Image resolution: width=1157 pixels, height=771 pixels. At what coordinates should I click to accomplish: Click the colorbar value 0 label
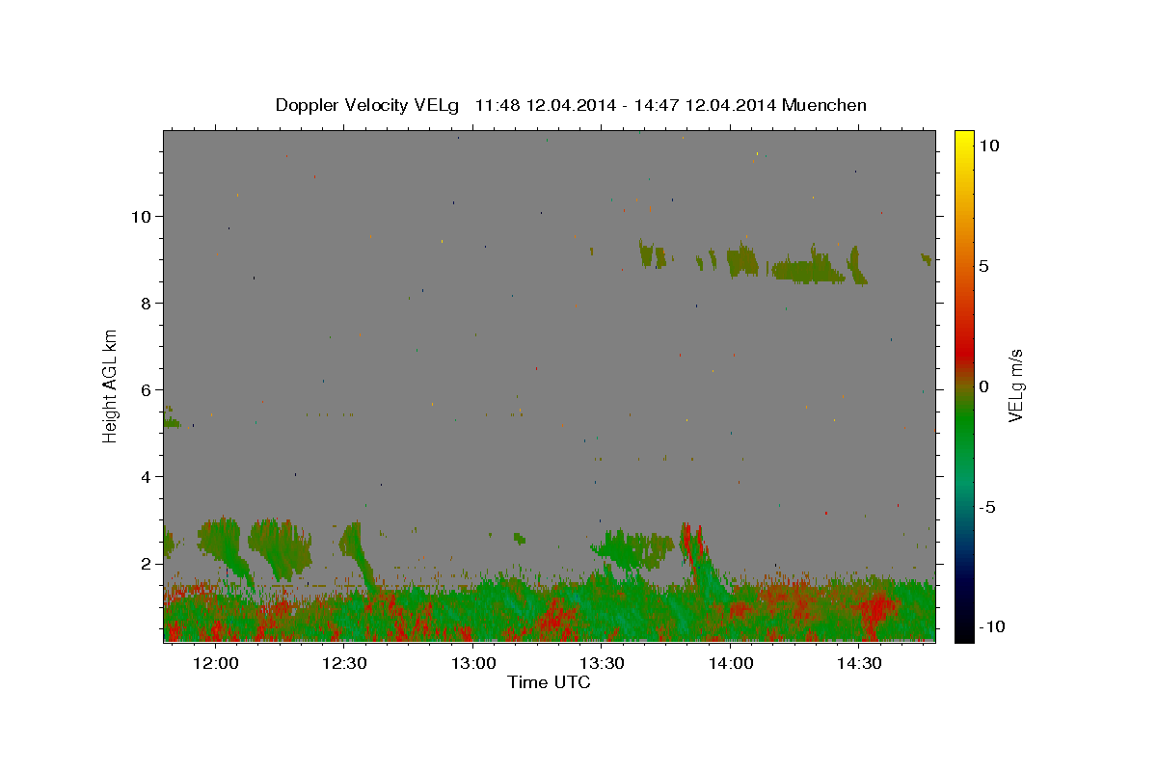point(983,386)
